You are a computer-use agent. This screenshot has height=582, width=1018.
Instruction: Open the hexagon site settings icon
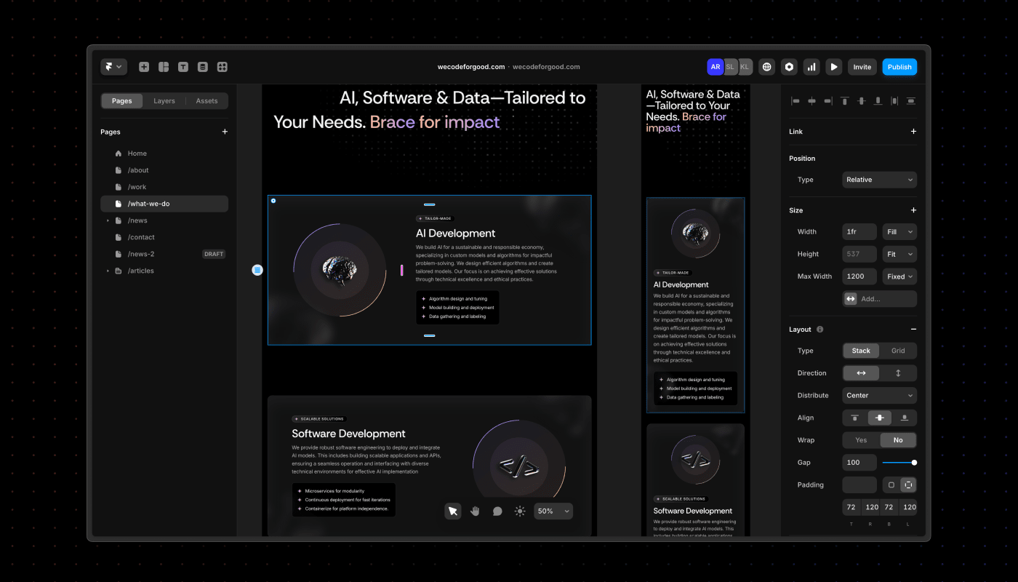[x=789, y=67]
